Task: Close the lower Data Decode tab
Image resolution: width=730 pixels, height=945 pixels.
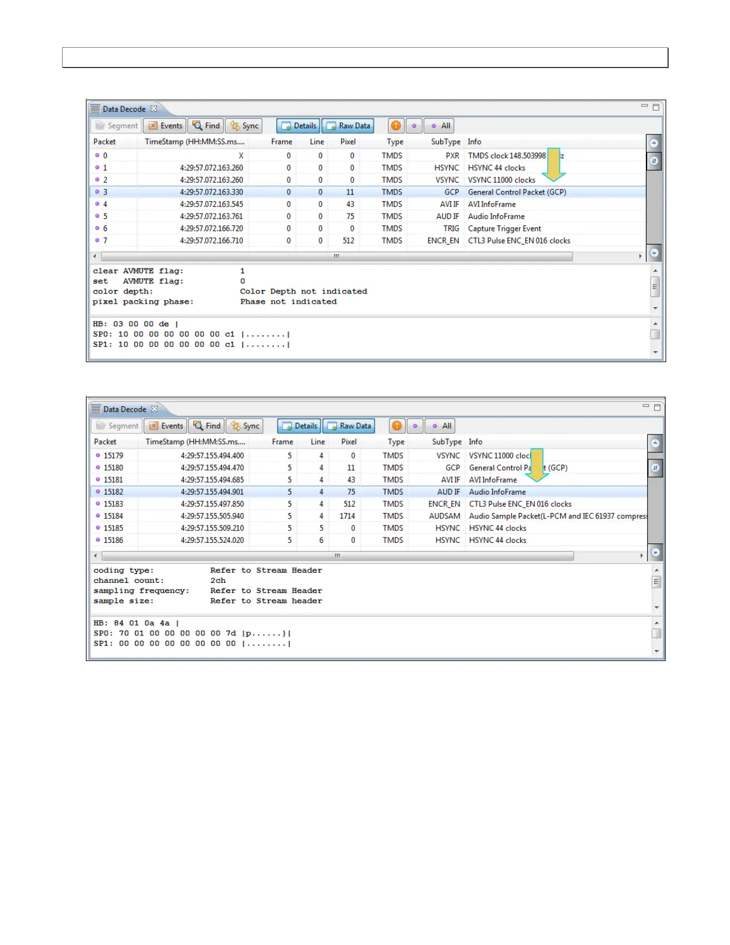Action: (154, 409)
